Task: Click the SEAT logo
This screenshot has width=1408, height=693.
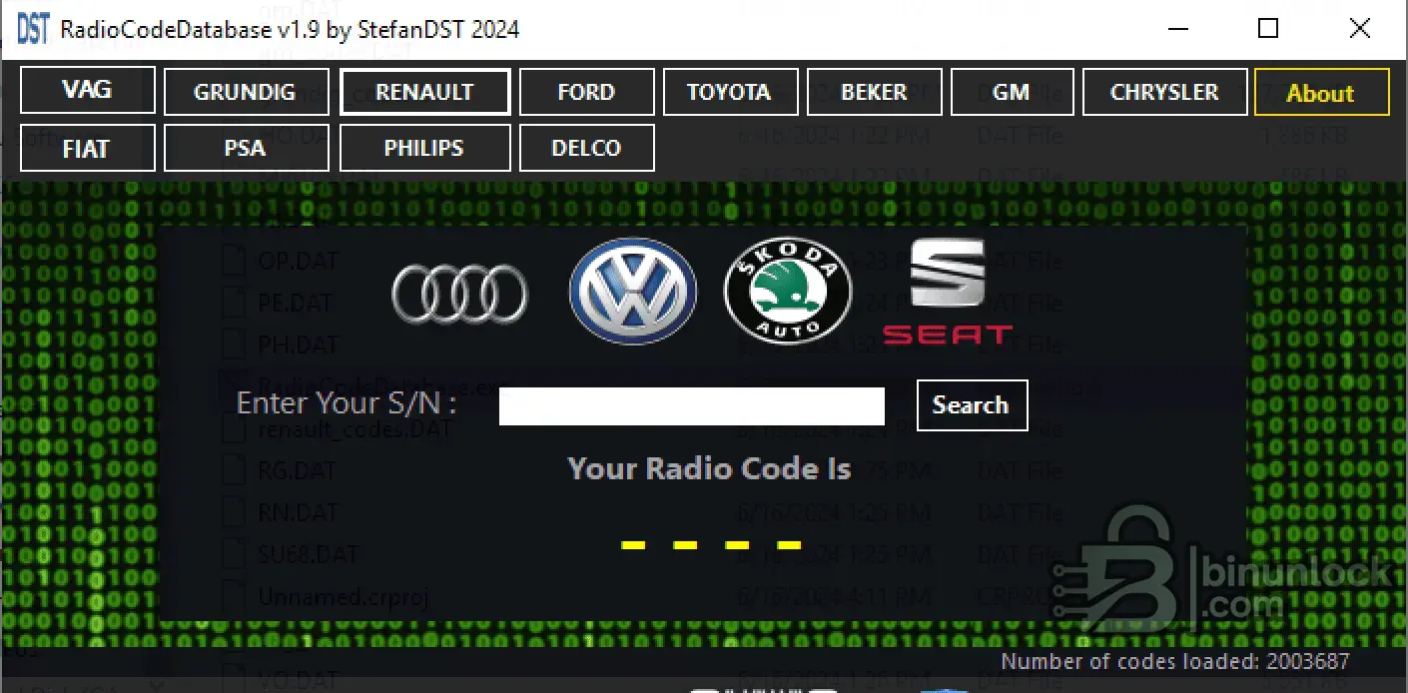Action: [947, 291]
